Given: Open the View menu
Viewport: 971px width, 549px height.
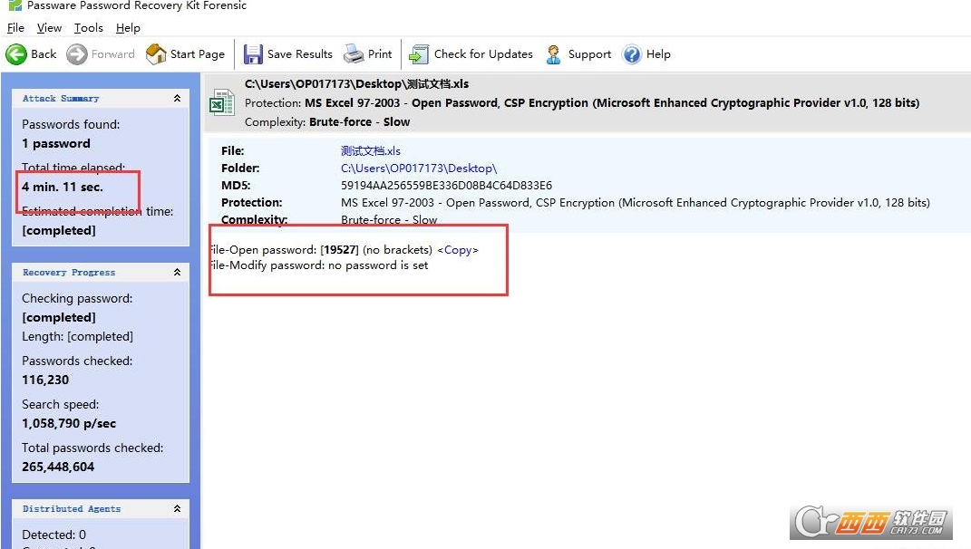Looking at the screenshot, I should pyautogui.click(x=49, y=28).
